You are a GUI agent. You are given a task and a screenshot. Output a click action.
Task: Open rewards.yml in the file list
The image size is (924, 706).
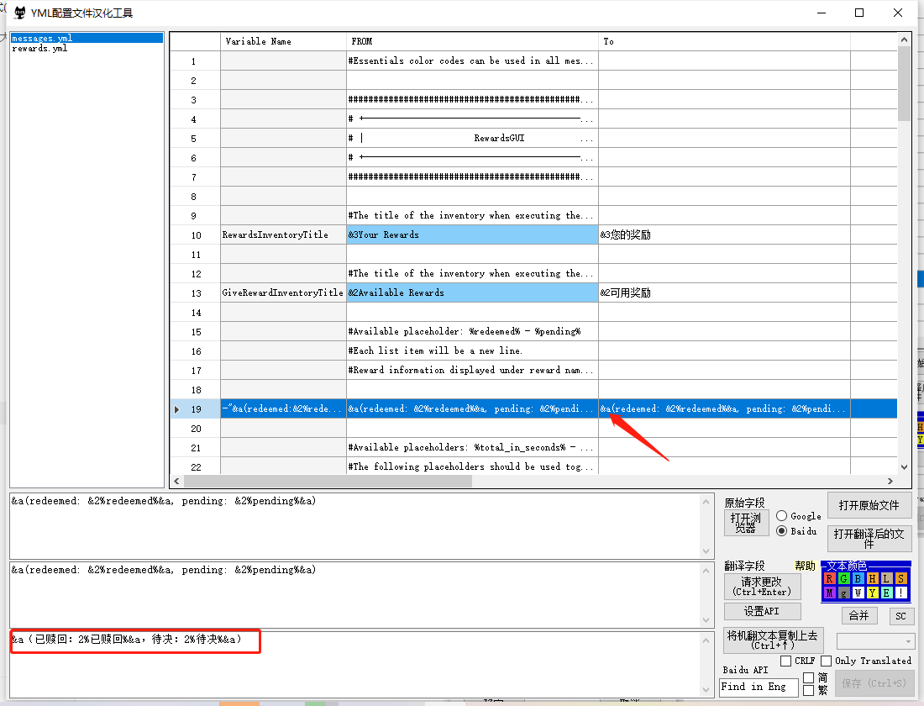tap(39, 49)
